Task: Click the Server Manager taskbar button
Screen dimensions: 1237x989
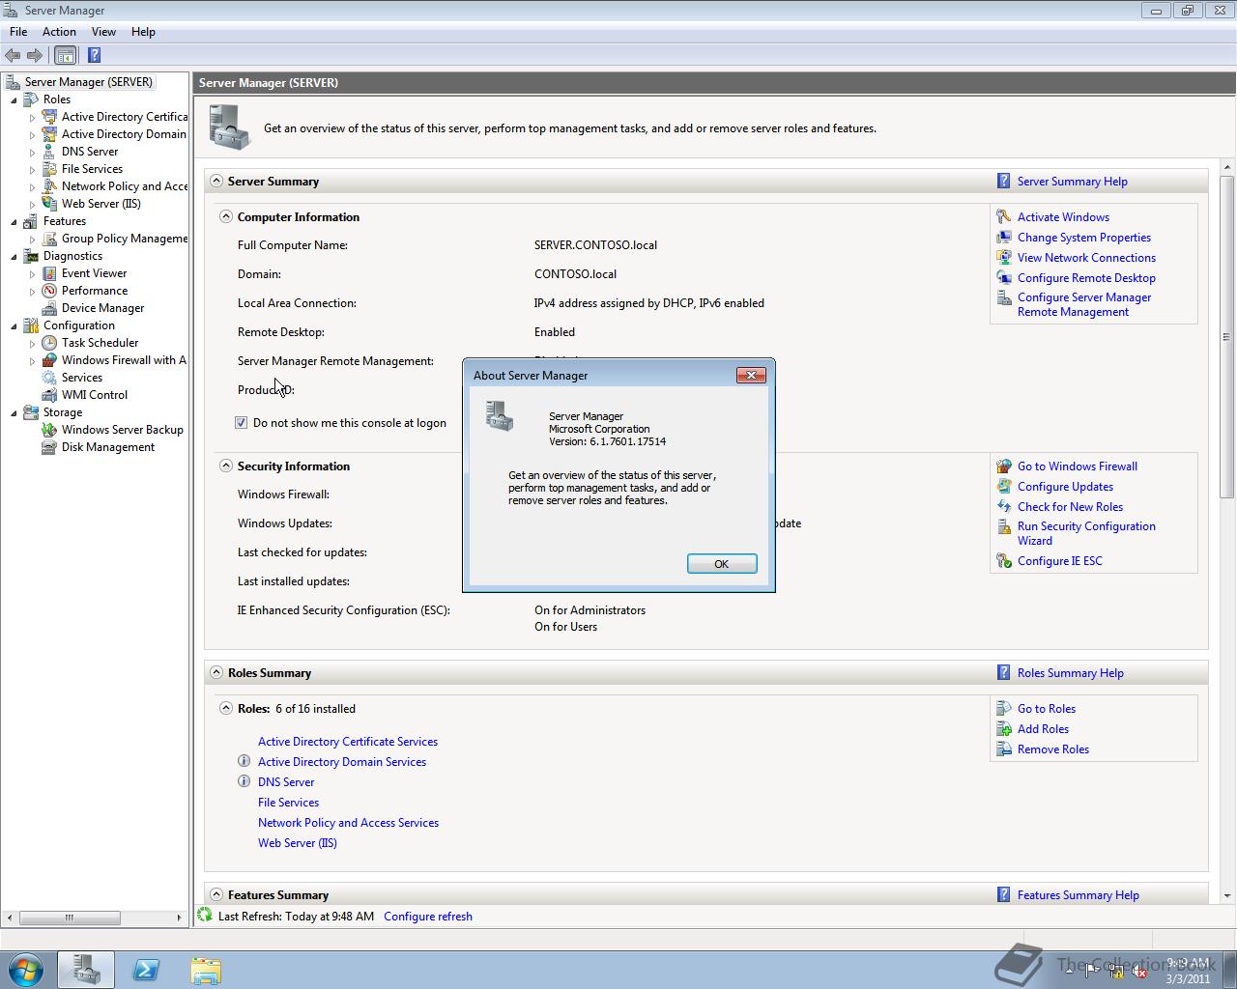Action: coord(86,970)
